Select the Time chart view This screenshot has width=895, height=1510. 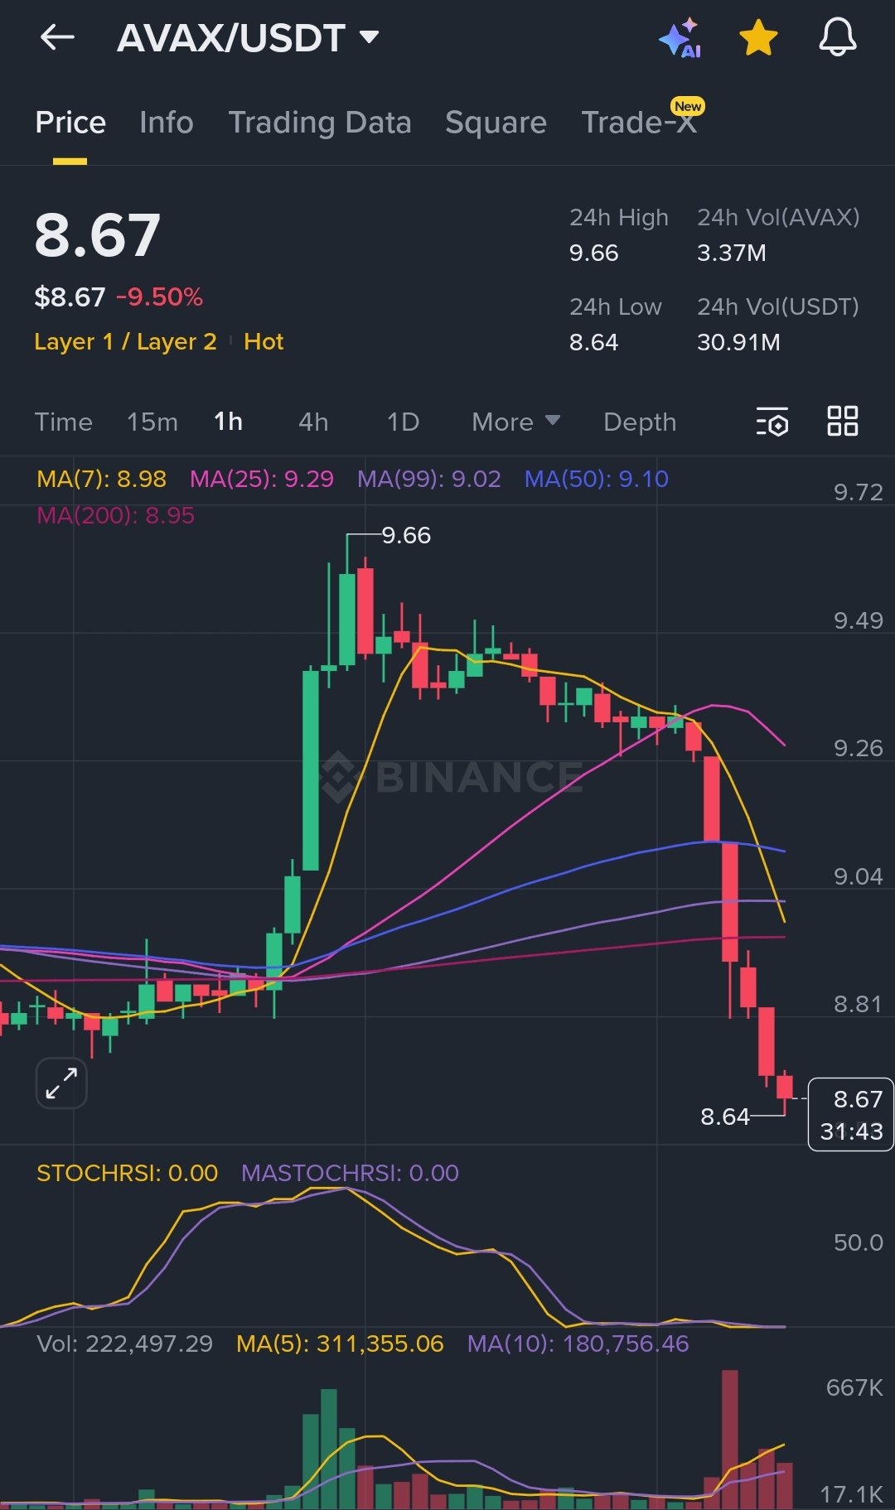(63, 422)
